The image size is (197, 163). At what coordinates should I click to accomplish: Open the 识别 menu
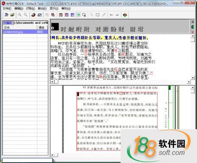pyautogui.click(x=31, y=8)
